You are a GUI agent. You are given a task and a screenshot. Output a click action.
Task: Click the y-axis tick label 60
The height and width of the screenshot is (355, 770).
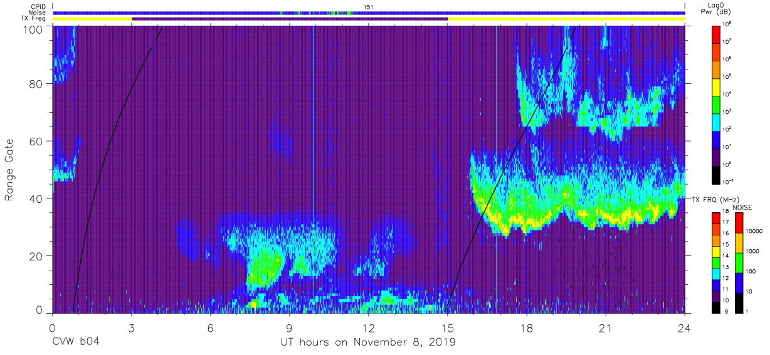click(36, 141)
